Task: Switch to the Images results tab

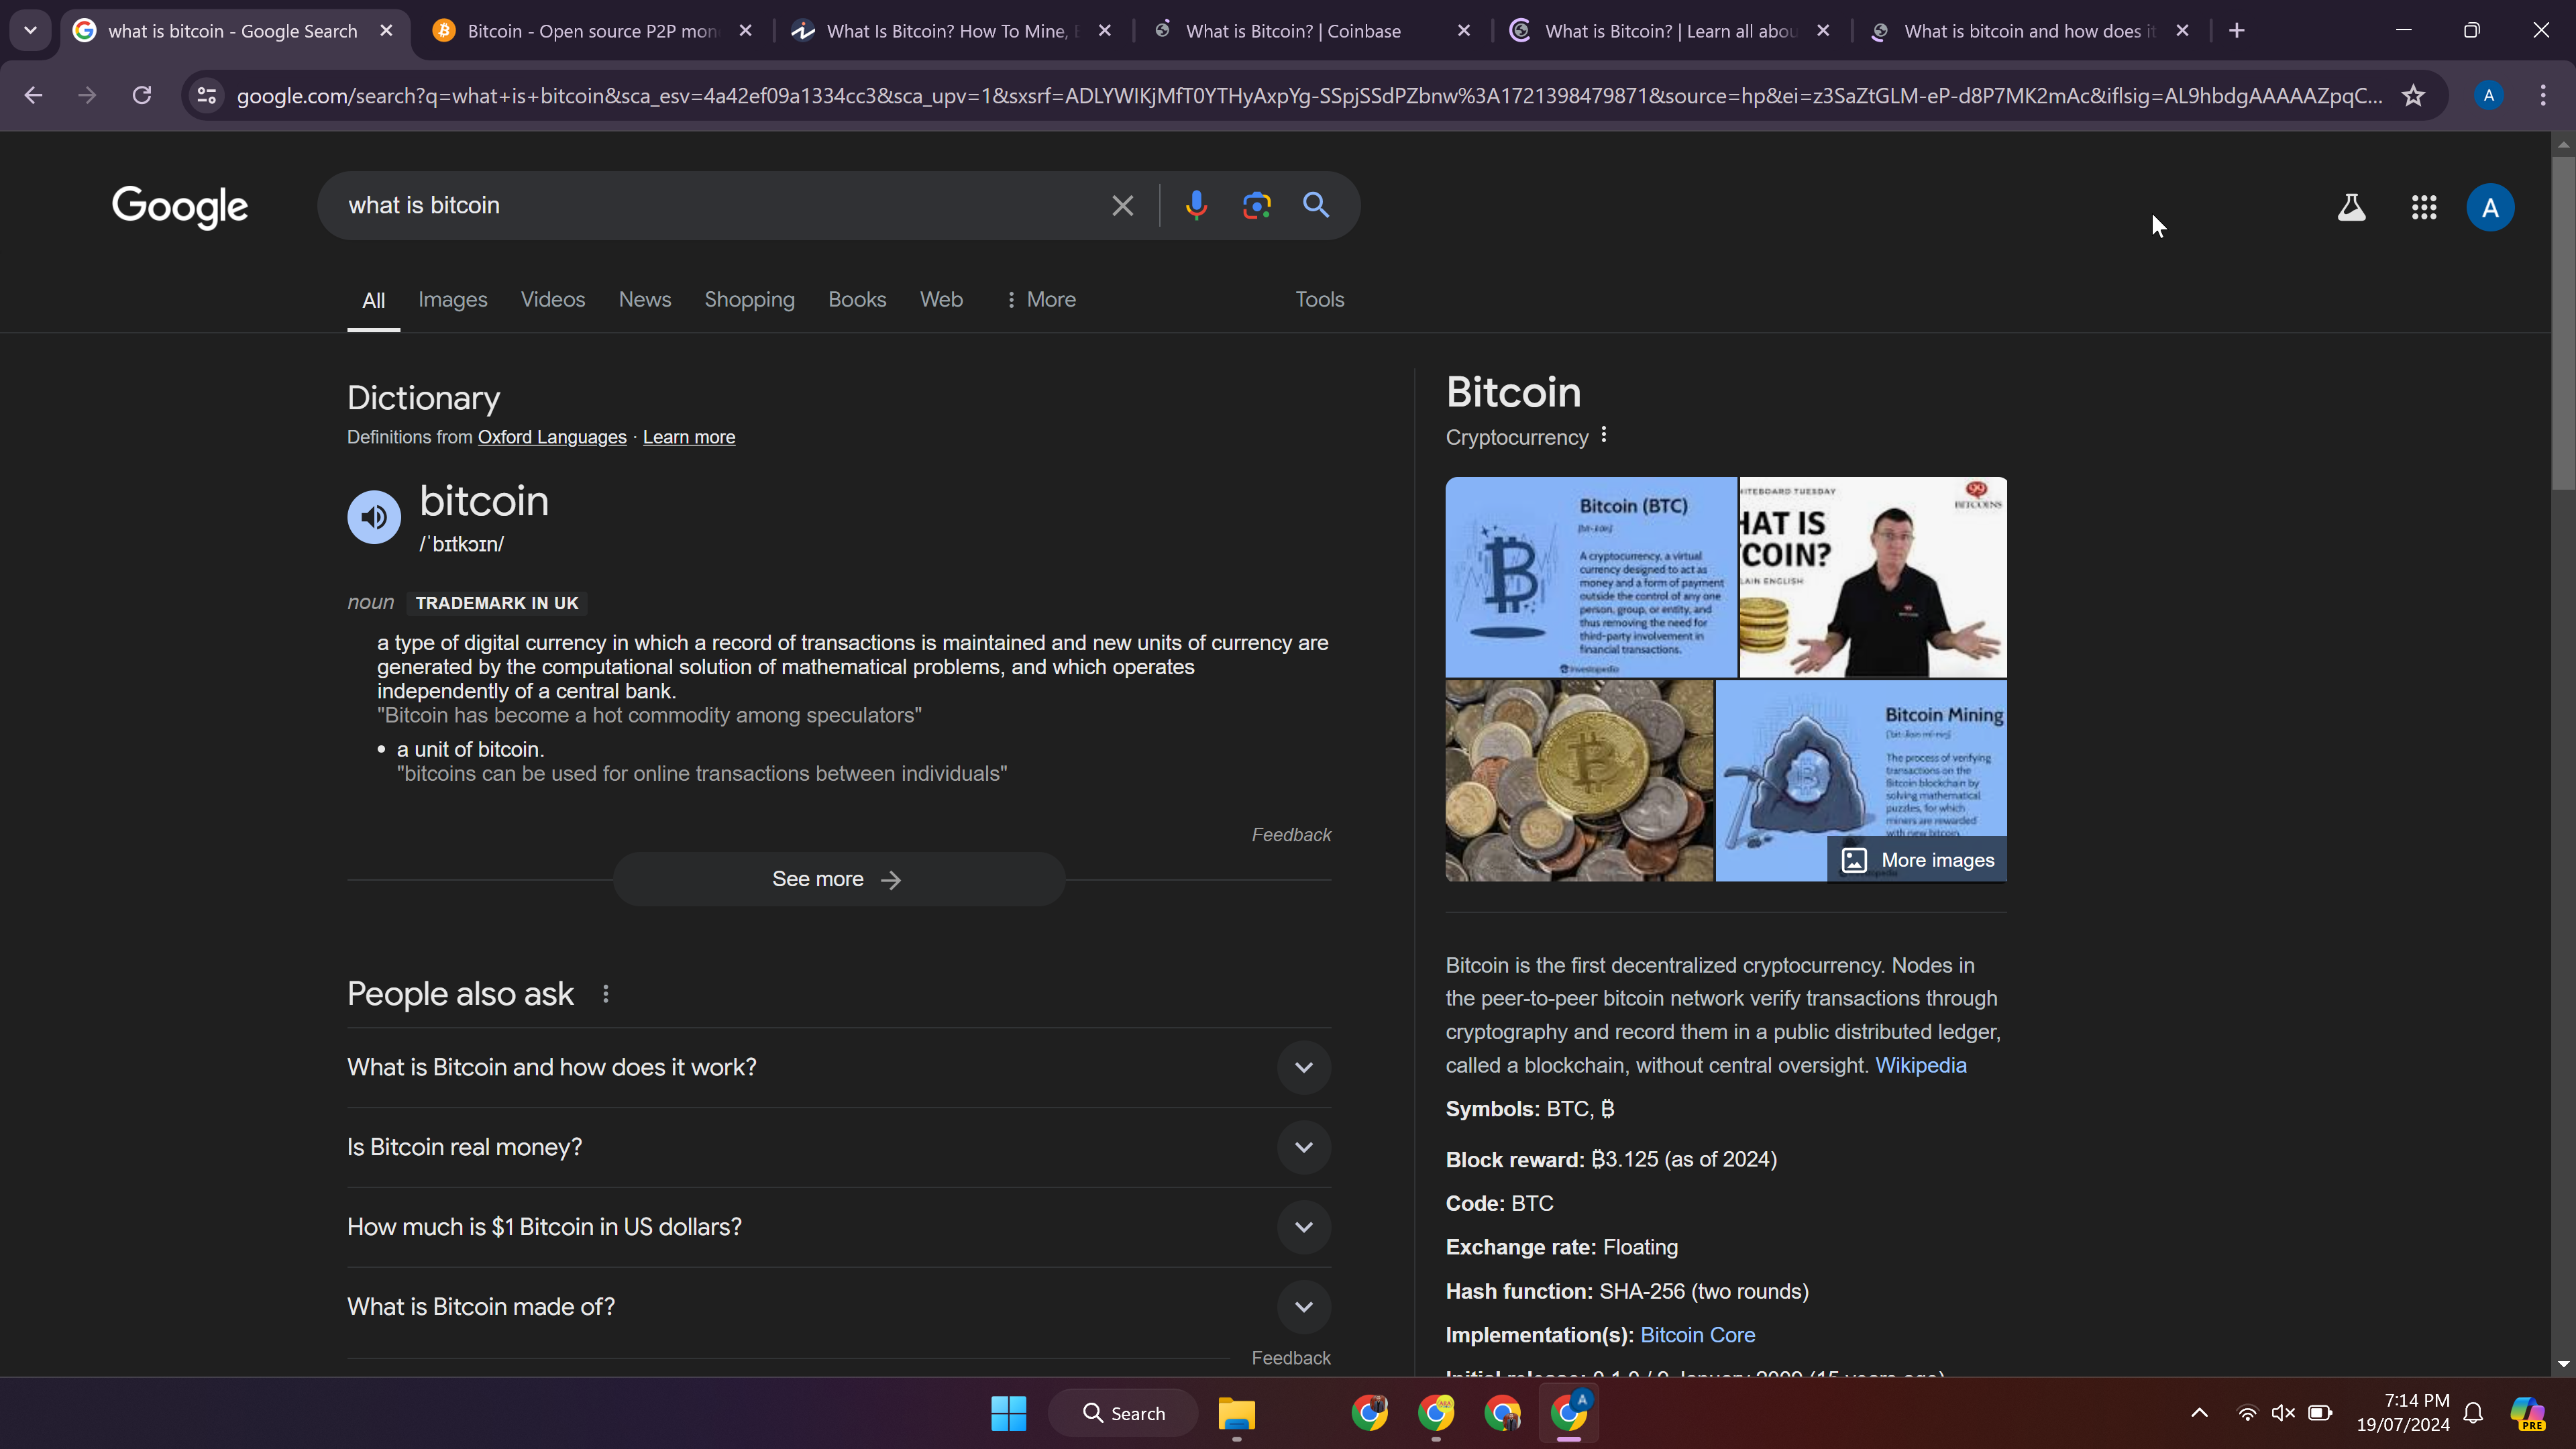Action: click(x=452, y=300)
